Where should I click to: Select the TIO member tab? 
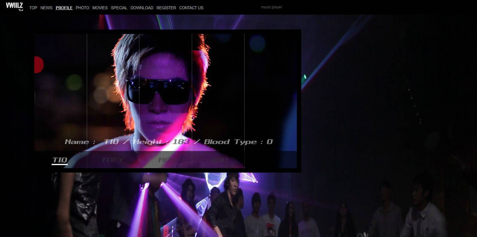point(60,160)
